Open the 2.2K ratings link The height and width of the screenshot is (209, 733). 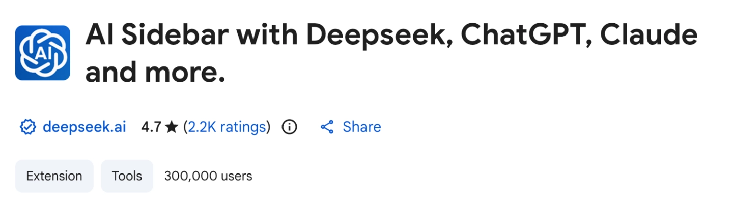(227, 127)
